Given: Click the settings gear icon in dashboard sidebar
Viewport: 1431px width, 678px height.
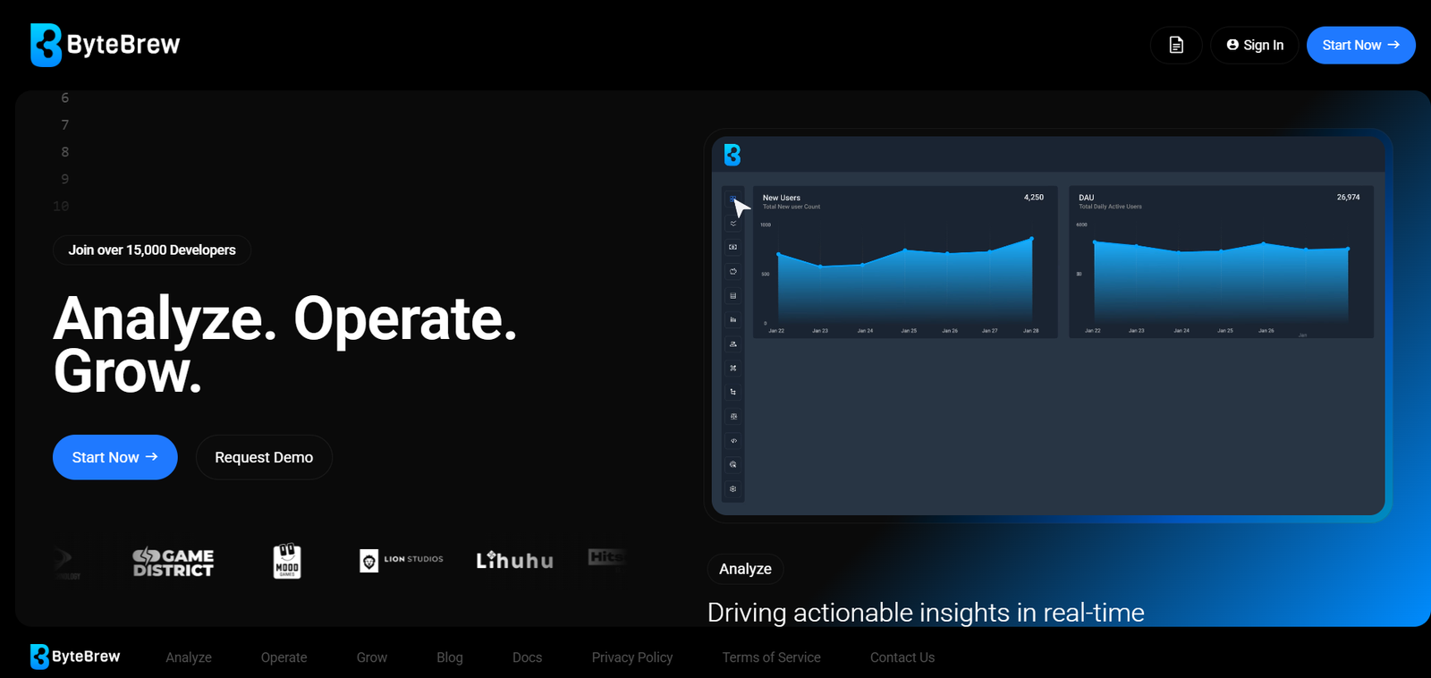Looking at the screenshot, I should 733,488.
